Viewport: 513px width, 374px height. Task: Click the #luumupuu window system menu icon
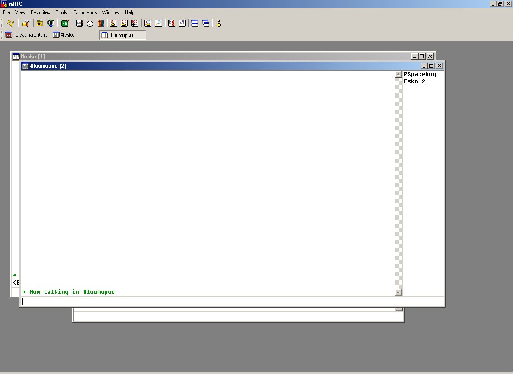click(25, 66)
